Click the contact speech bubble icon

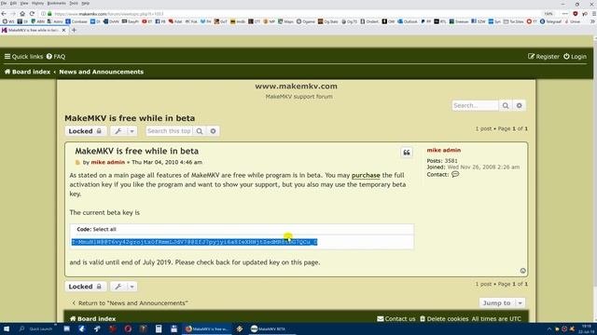(x=455, y=174)
